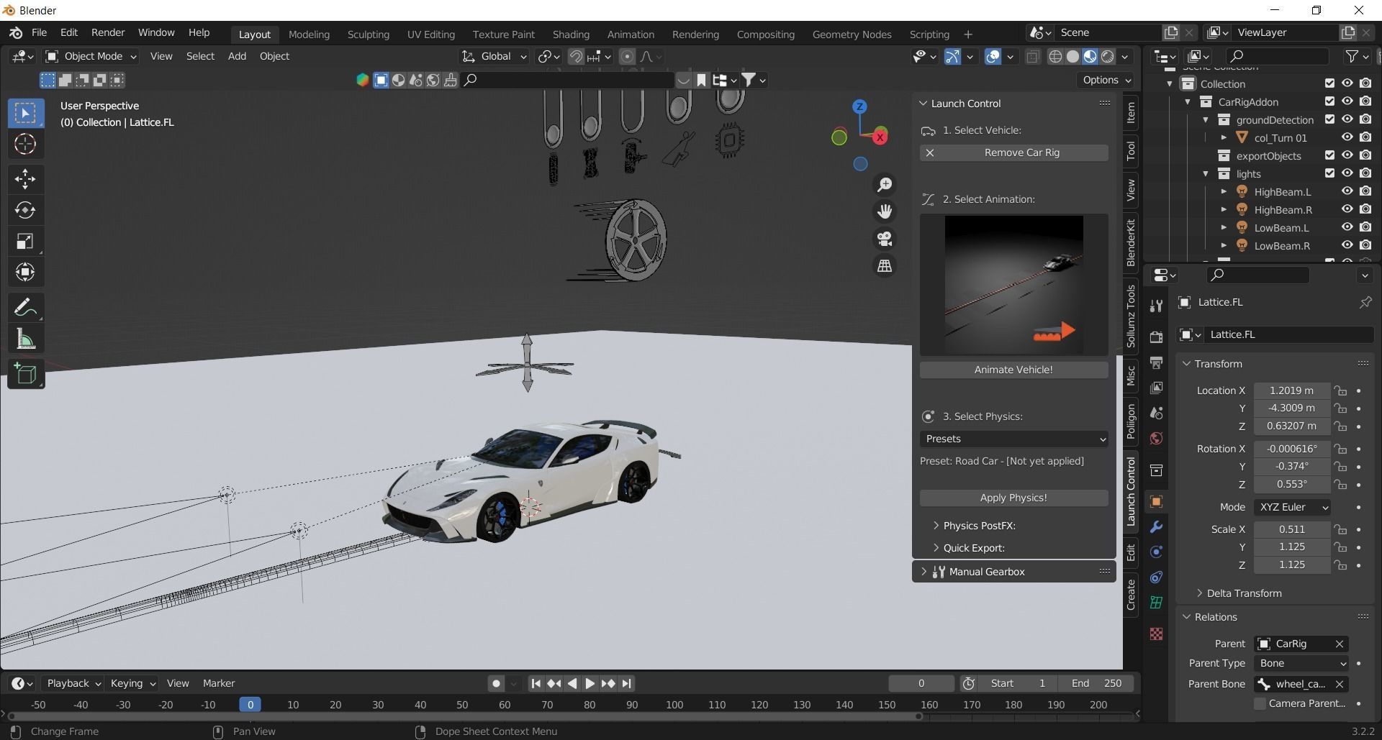Screen dimensions: 1382x740
Task: Click frame 100 on the timeline ruler
Action: [x=674, y=705]
